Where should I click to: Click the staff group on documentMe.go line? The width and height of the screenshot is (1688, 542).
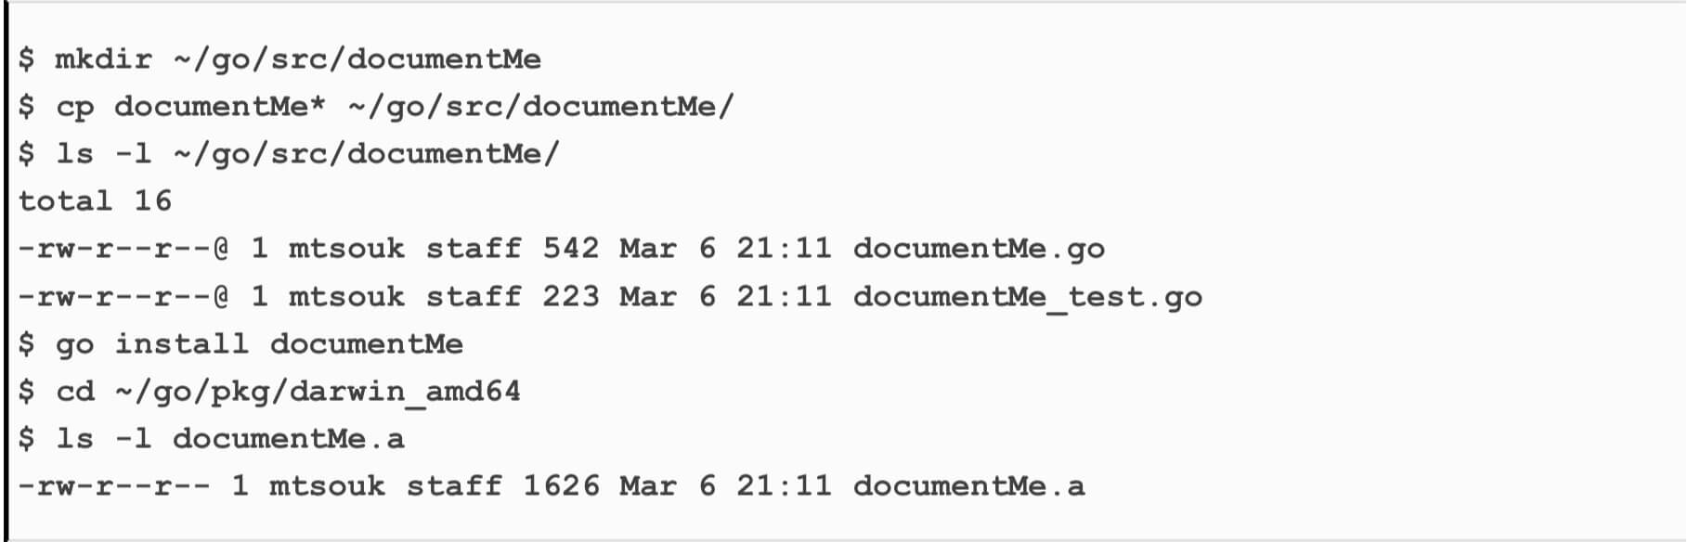pos(474,249)
